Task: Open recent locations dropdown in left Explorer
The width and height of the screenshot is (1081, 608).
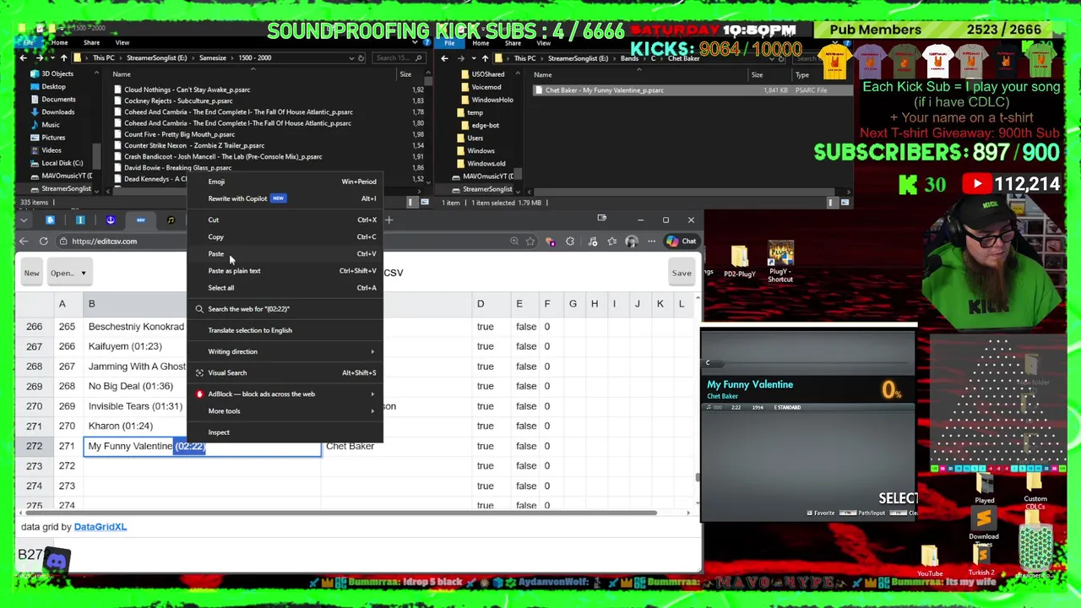Action: [52, 58]
